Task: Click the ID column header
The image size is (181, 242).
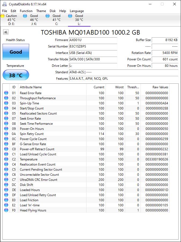Action: pyautogui.click(x=14, y=87)
